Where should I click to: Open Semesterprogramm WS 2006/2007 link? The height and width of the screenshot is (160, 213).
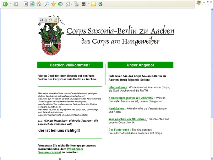coord(131,98)
